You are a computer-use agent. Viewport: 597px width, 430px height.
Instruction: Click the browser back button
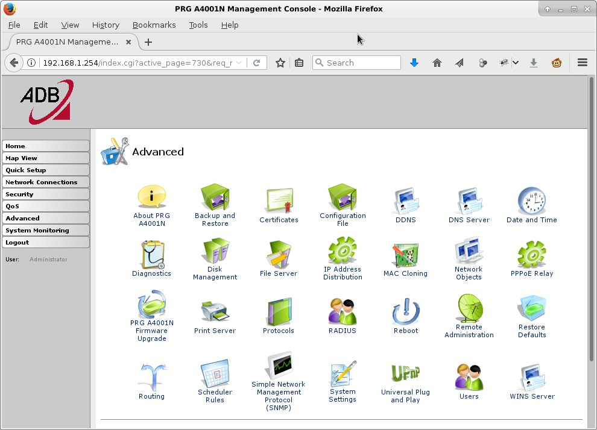point(14,63)
